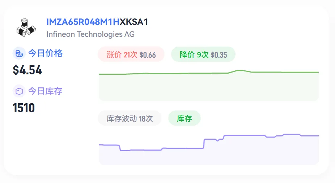Screen dimensions: 335x183
Task: Click the inventory box icon
Action: click(x=19, y=91)
